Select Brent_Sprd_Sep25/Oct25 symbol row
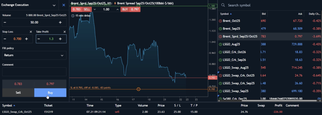This screenshot has height=115, width=322. pyautogui.click(x=269, y=36)
